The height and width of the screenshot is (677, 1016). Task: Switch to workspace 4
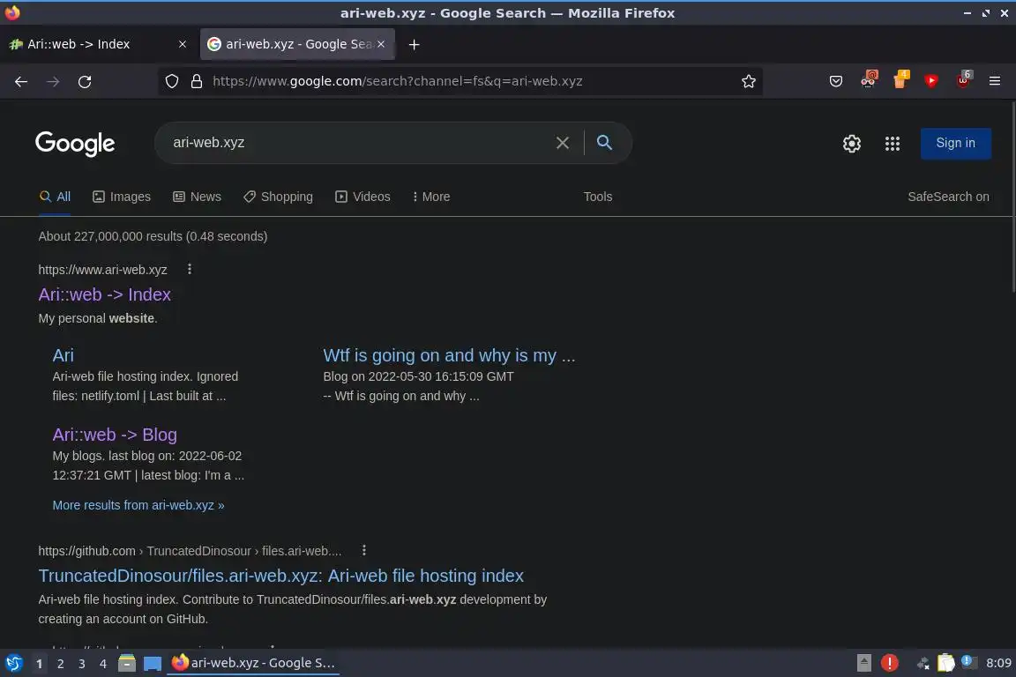[103, 664]
